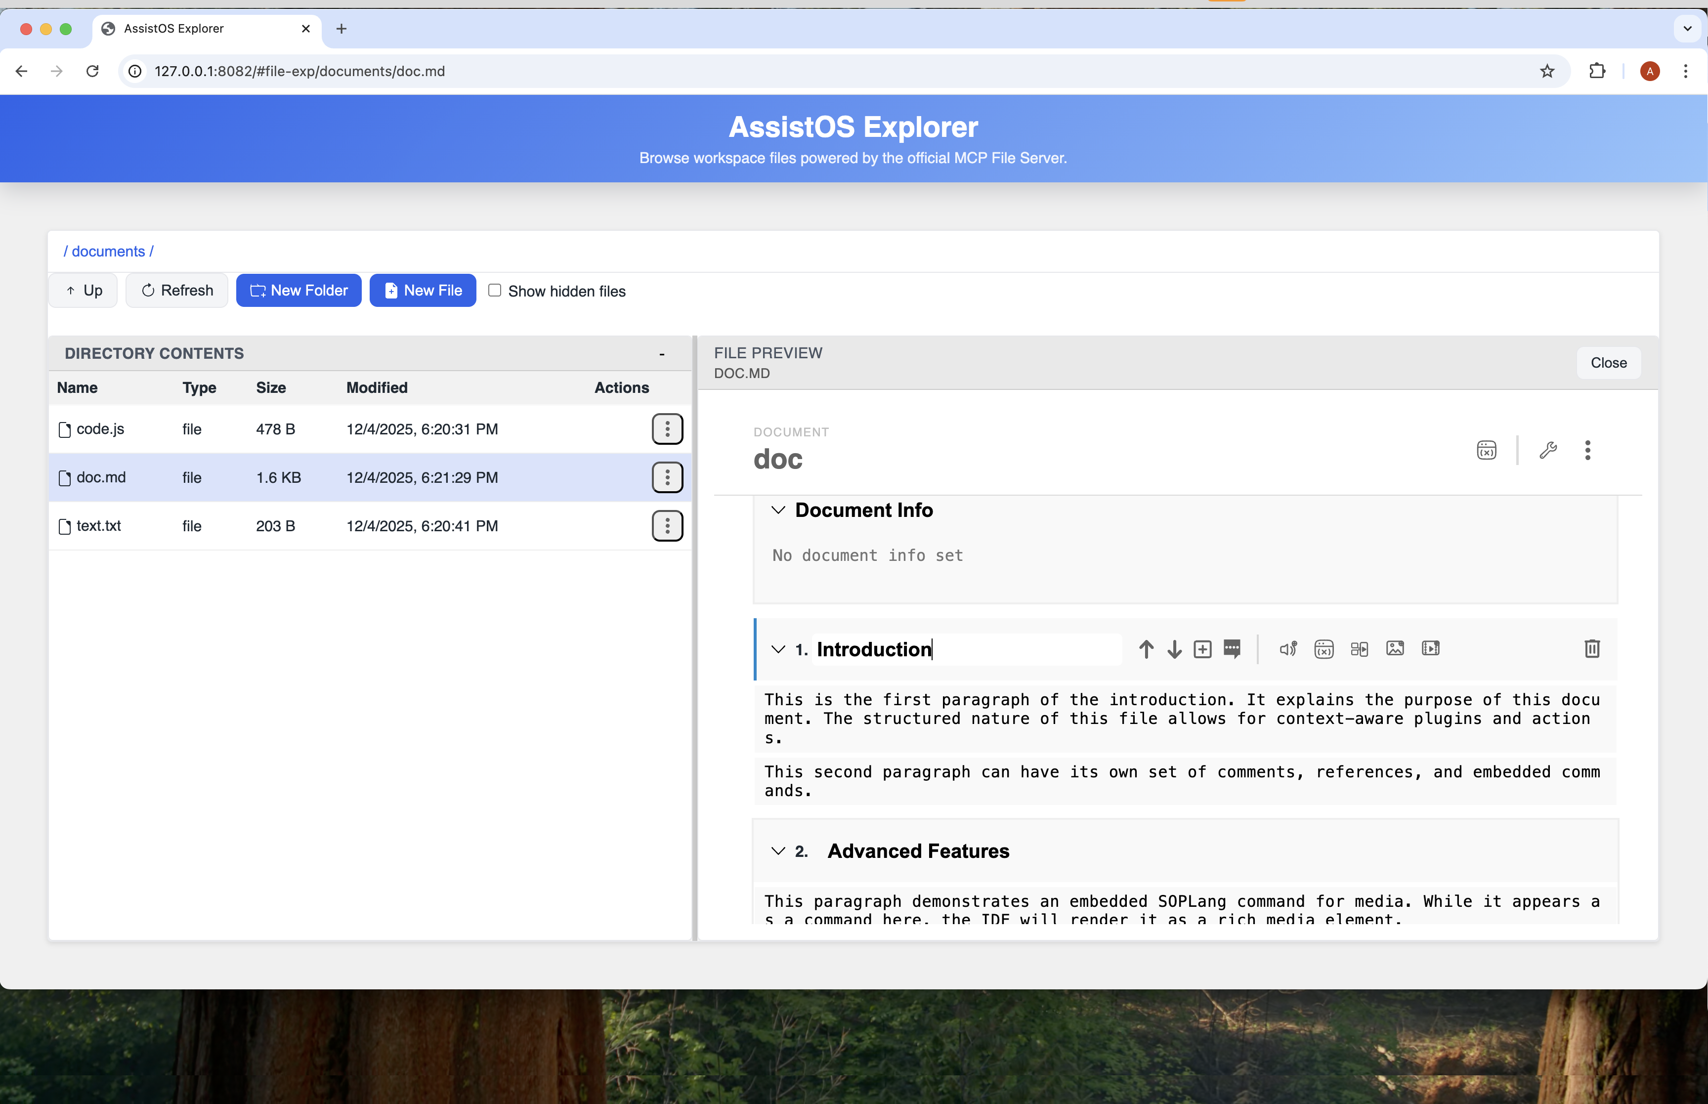
Task: Close the file preview panel
Action: tap(1608, 363)
